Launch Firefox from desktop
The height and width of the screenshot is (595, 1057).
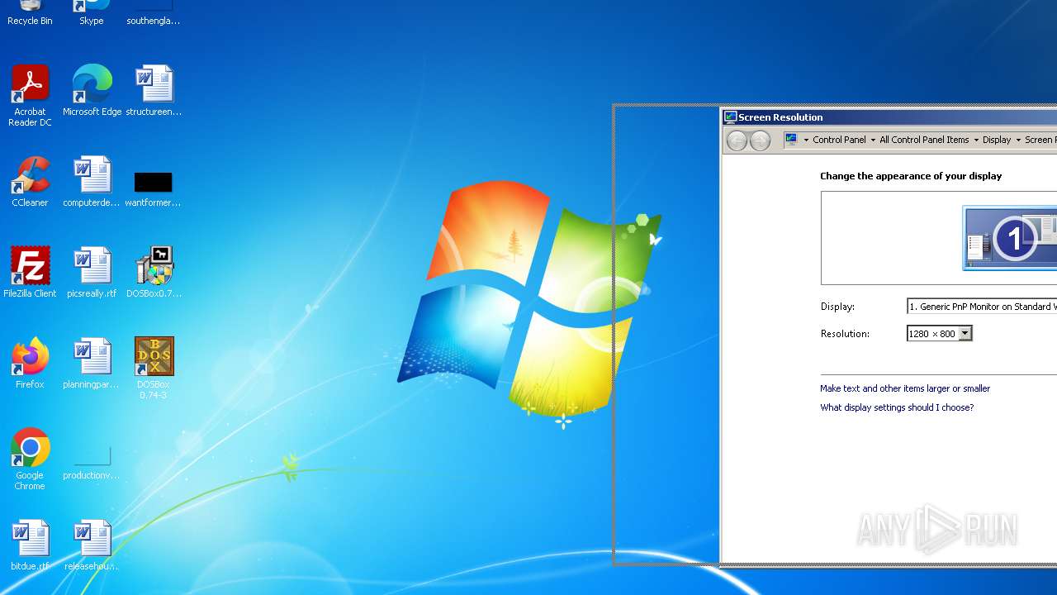[x=30, y=363]
